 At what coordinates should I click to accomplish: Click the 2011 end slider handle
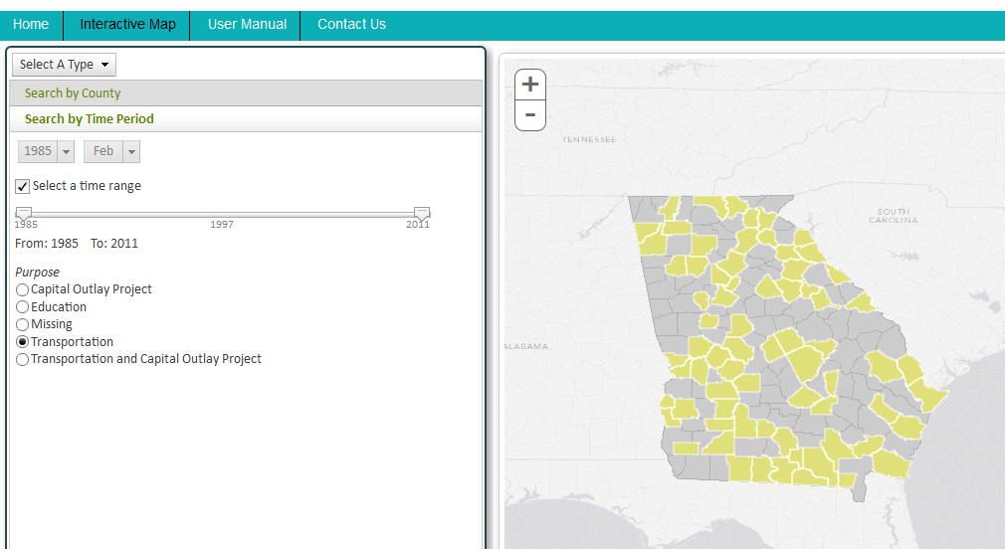(x=422, y=213)
